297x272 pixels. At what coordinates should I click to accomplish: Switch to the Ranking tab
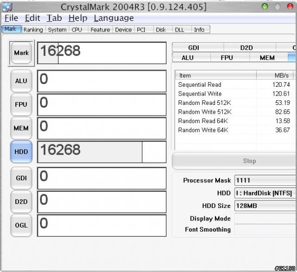click(x=33, y=30)
